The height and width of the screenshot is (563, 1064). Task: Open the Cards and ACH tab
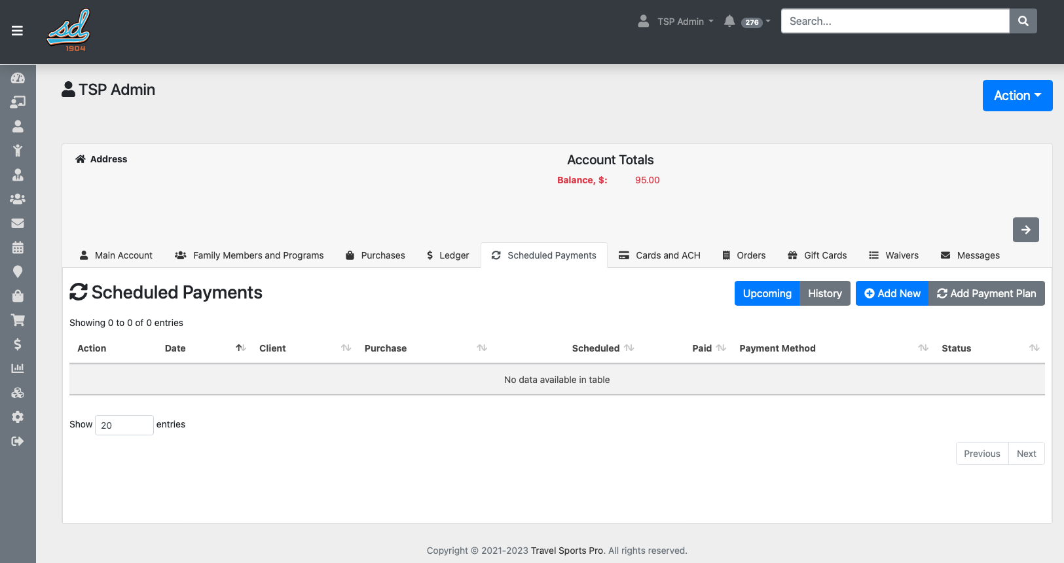659,255
